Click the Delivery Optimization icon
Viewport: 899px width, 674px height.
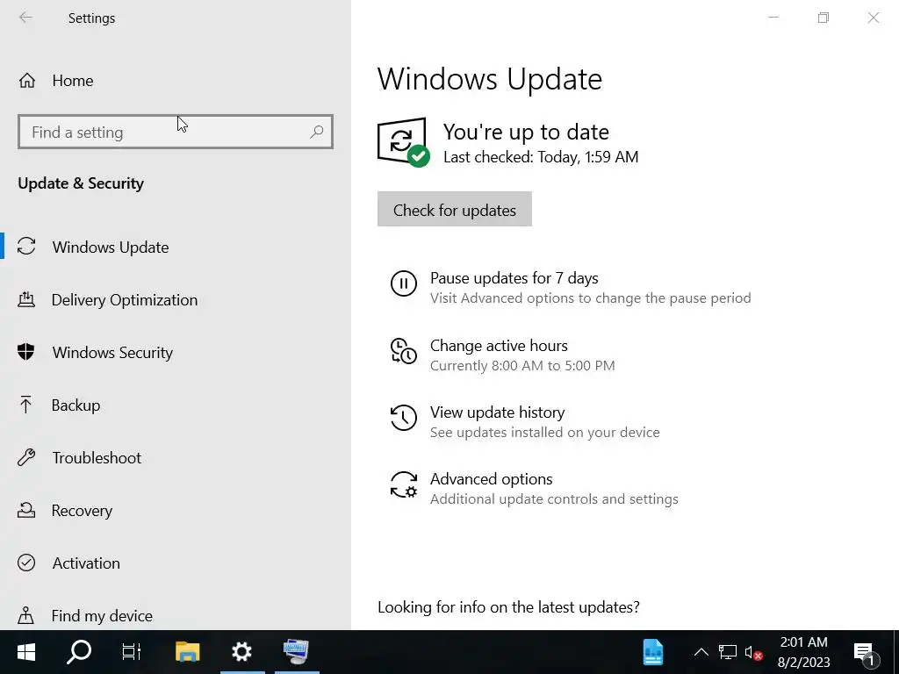[x=26, y=299]
